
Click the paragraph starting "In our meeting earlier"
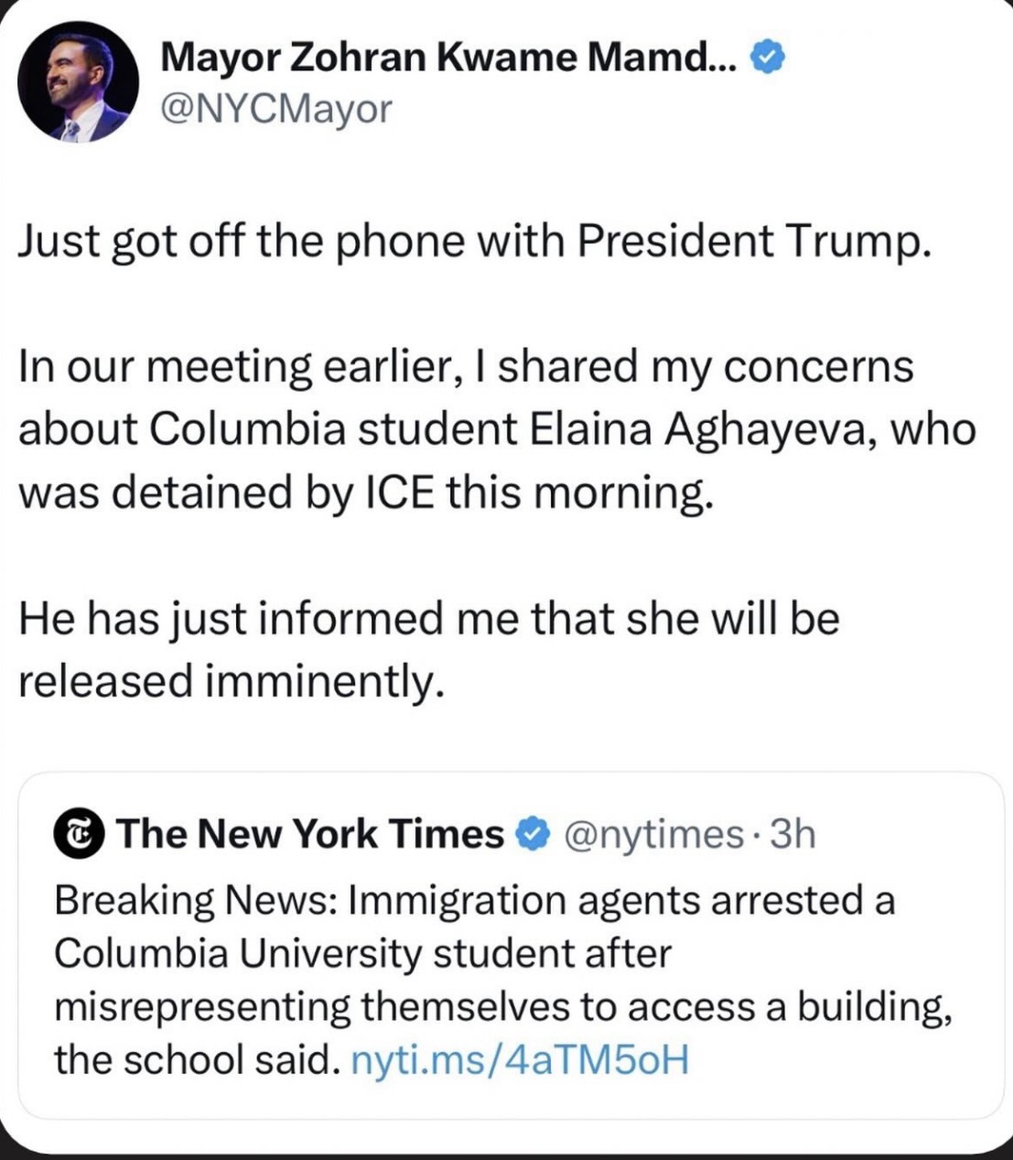[494, 428]
